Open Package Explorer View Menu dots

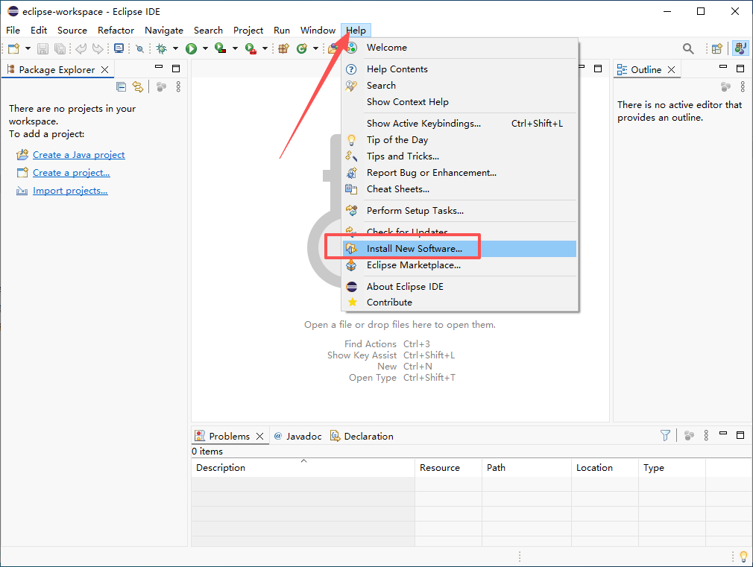coord(178,86)
